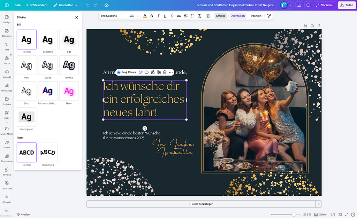Select the Krümmung curved form

click(48, 153)
